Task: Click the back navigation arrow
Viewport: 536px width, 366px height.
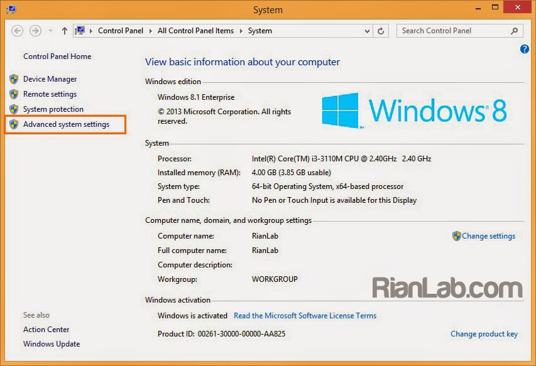Action: 18,30
